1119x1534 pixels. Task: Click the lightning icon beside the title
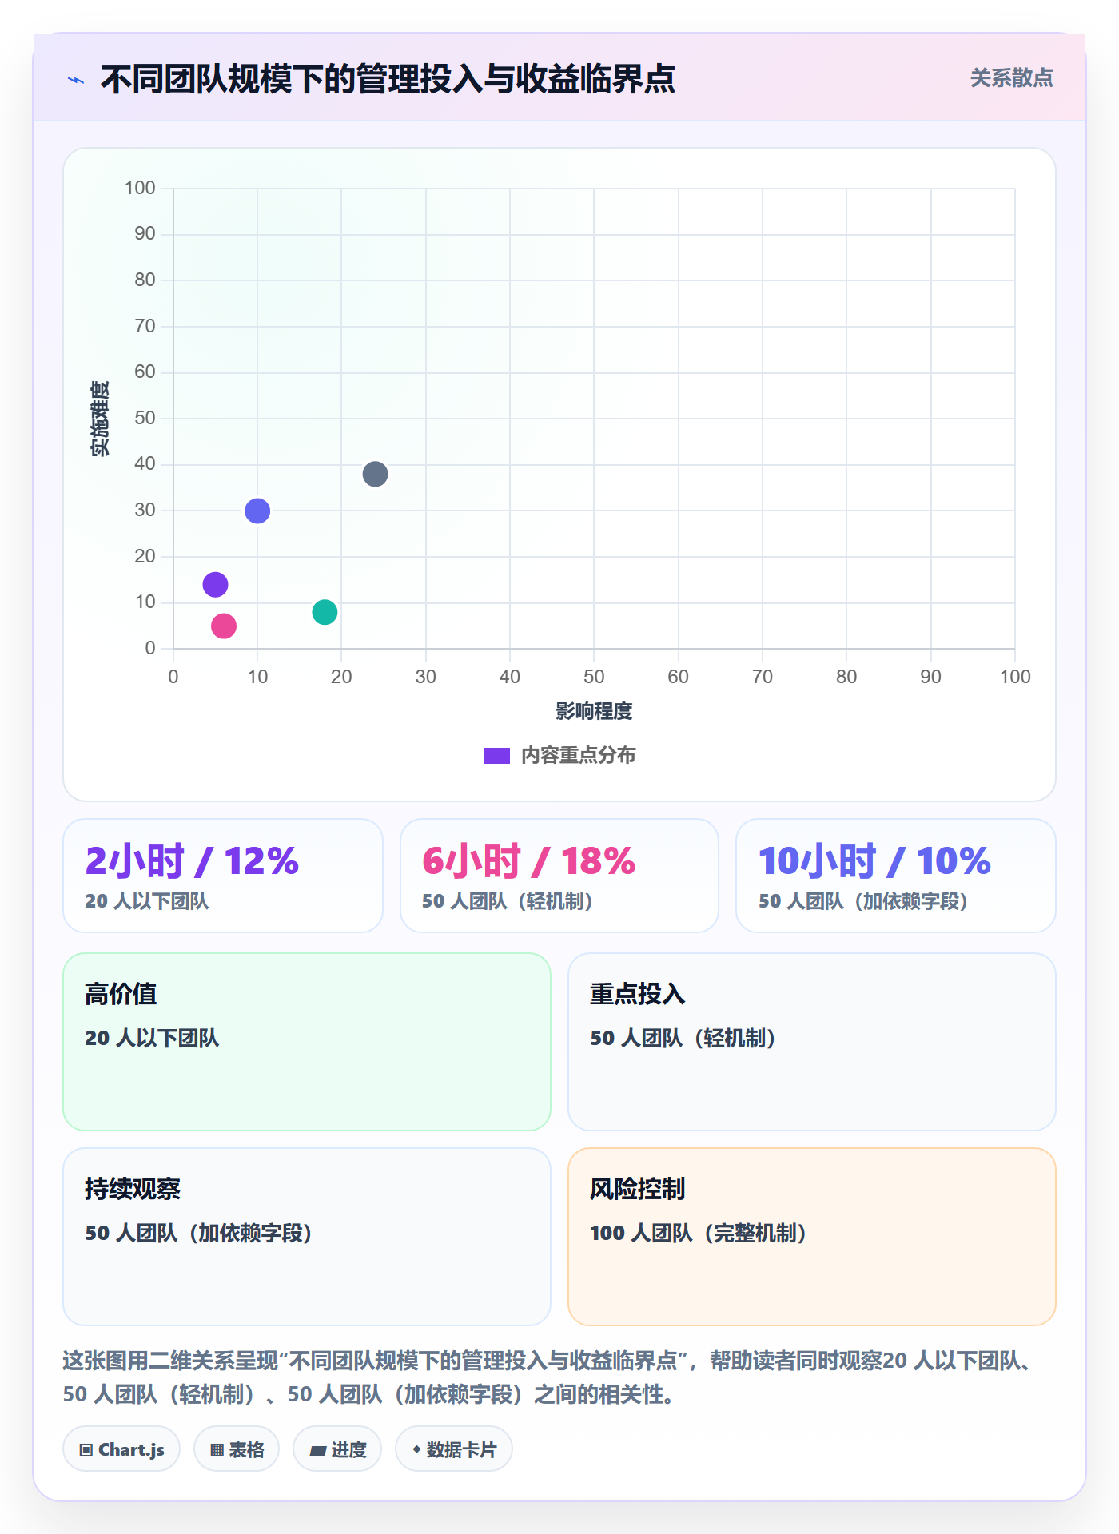[x=76, y=80]
